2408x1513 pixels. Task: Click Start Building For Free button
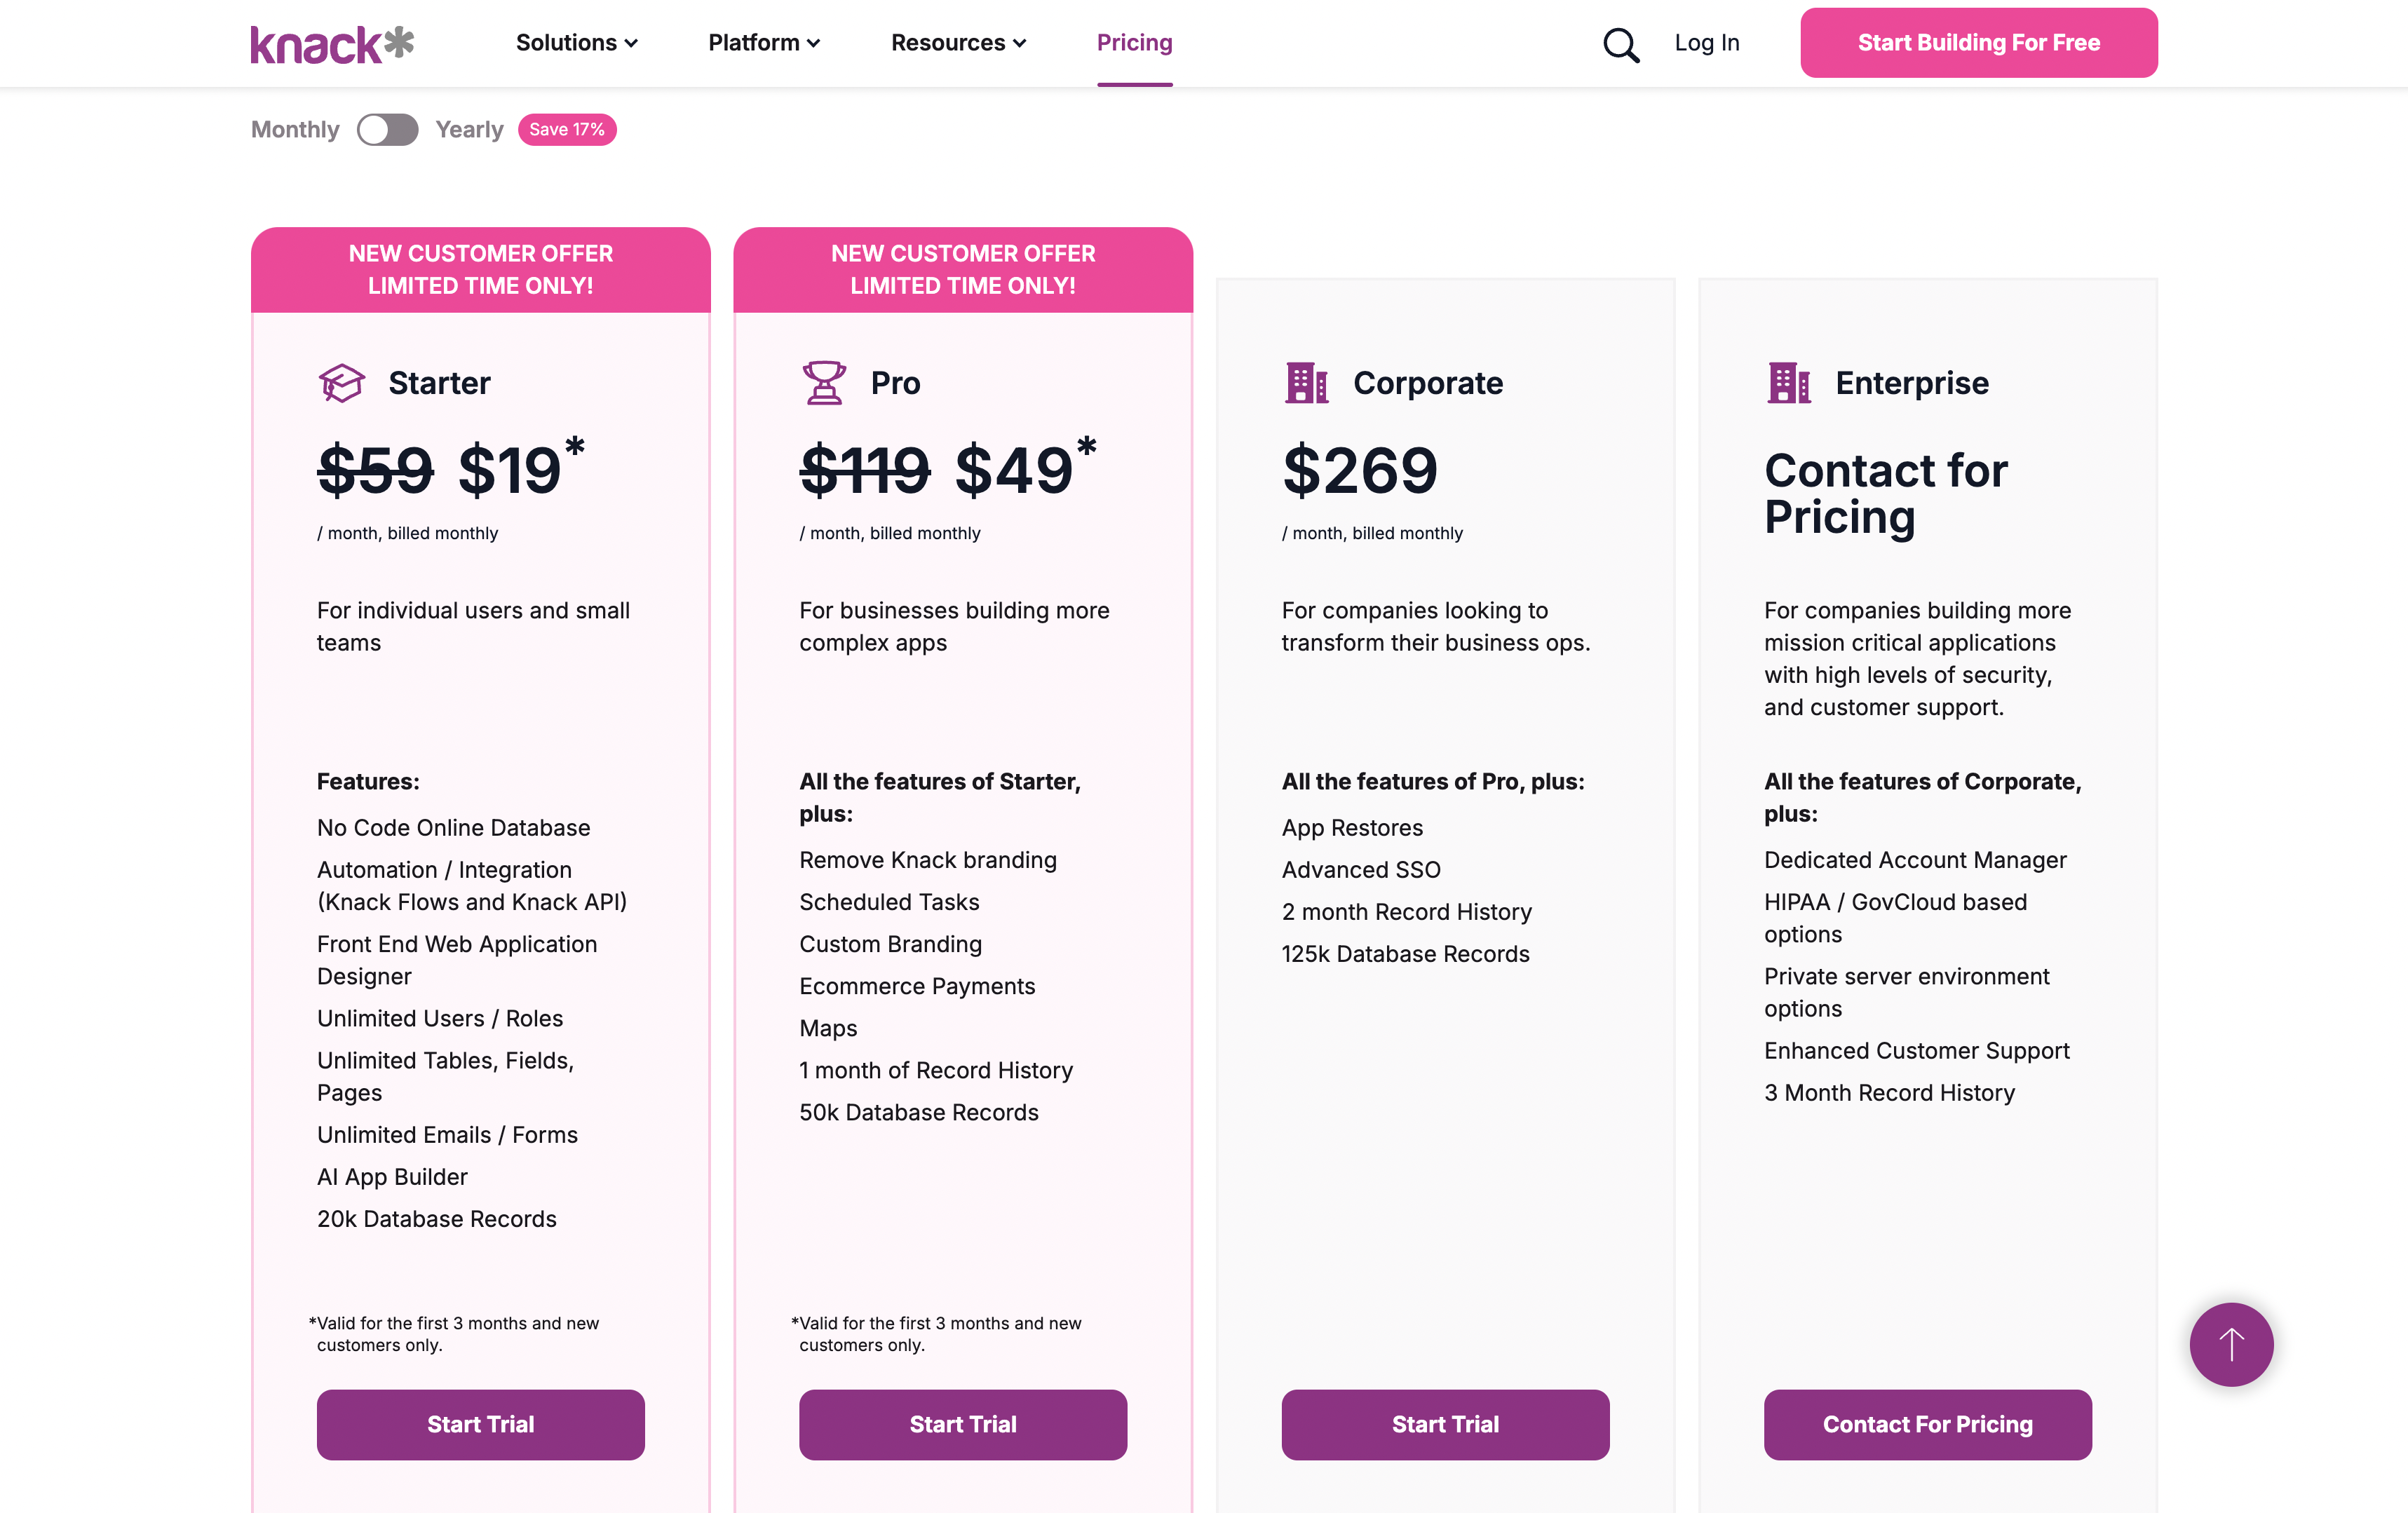coord(1978,43)
